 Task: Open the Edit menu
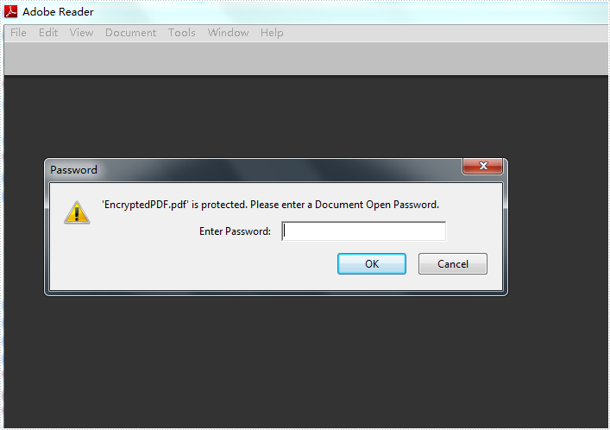[x=48, y=33]
